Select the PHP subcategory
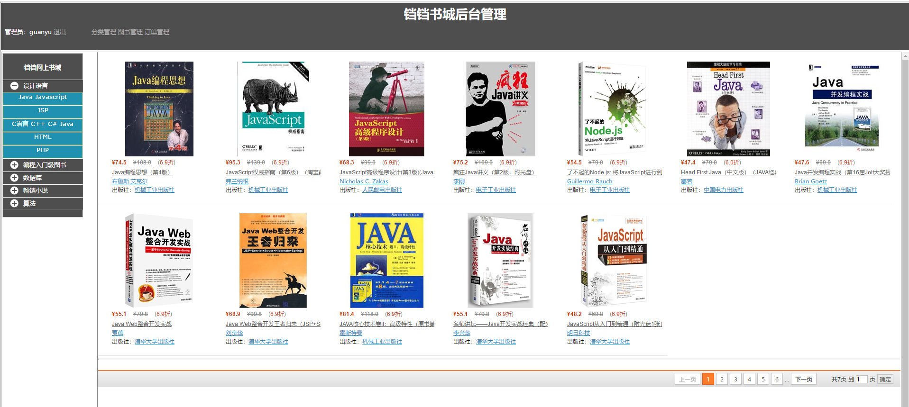This screenshot has width=909, height=407. pyautogui.click(x=43, y=151)
